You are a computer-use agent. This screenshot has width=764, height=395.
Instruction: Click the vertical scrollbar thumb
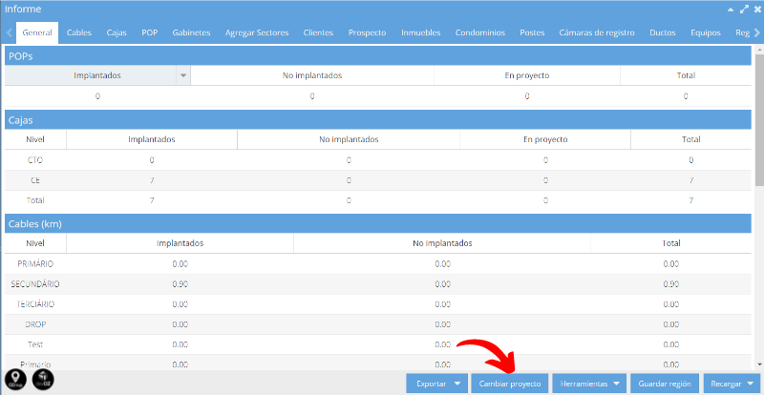tap(759, 119)
